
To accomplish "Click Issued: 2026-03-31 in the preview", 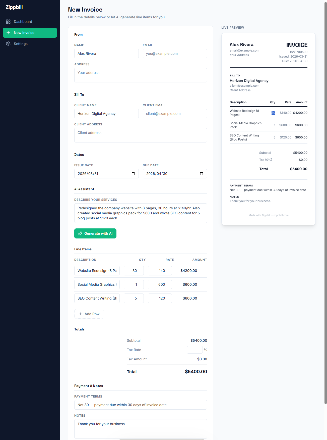I will pyautogui.click(x=293, y=57).
